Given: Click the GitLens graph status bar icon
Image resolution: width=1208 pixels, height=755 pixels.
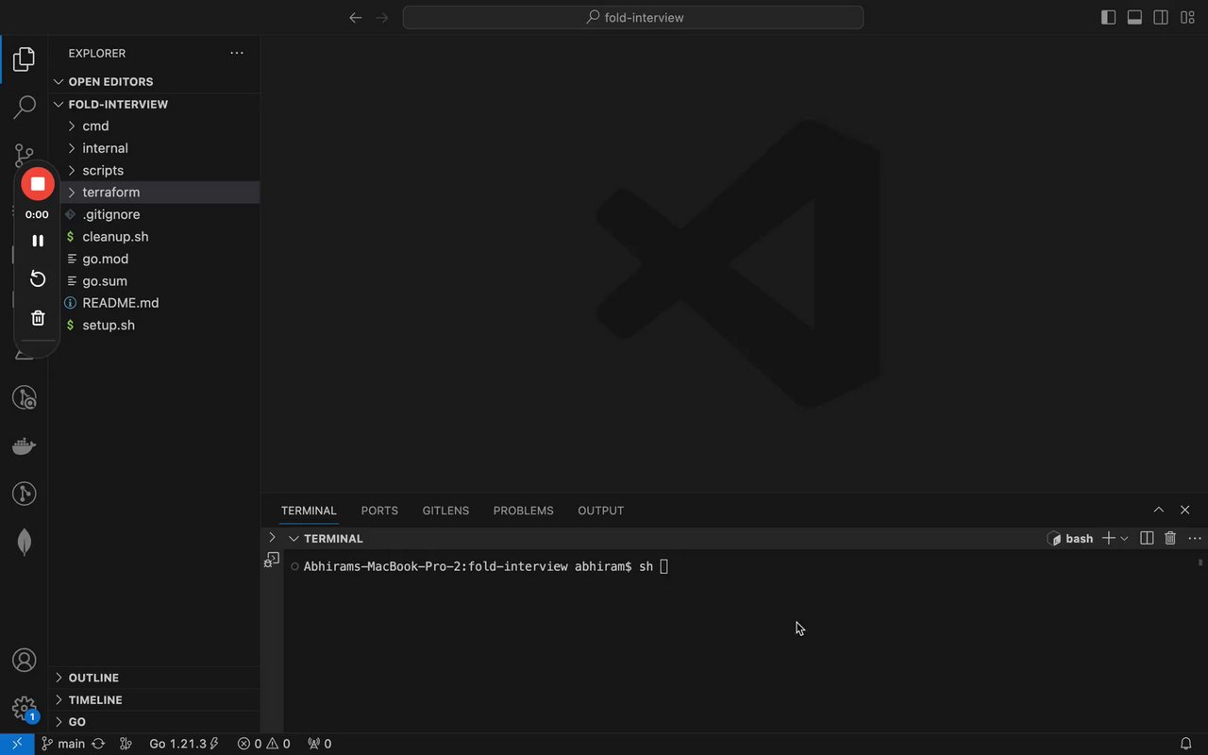Looking at the screenshot, I should (126, 744).
